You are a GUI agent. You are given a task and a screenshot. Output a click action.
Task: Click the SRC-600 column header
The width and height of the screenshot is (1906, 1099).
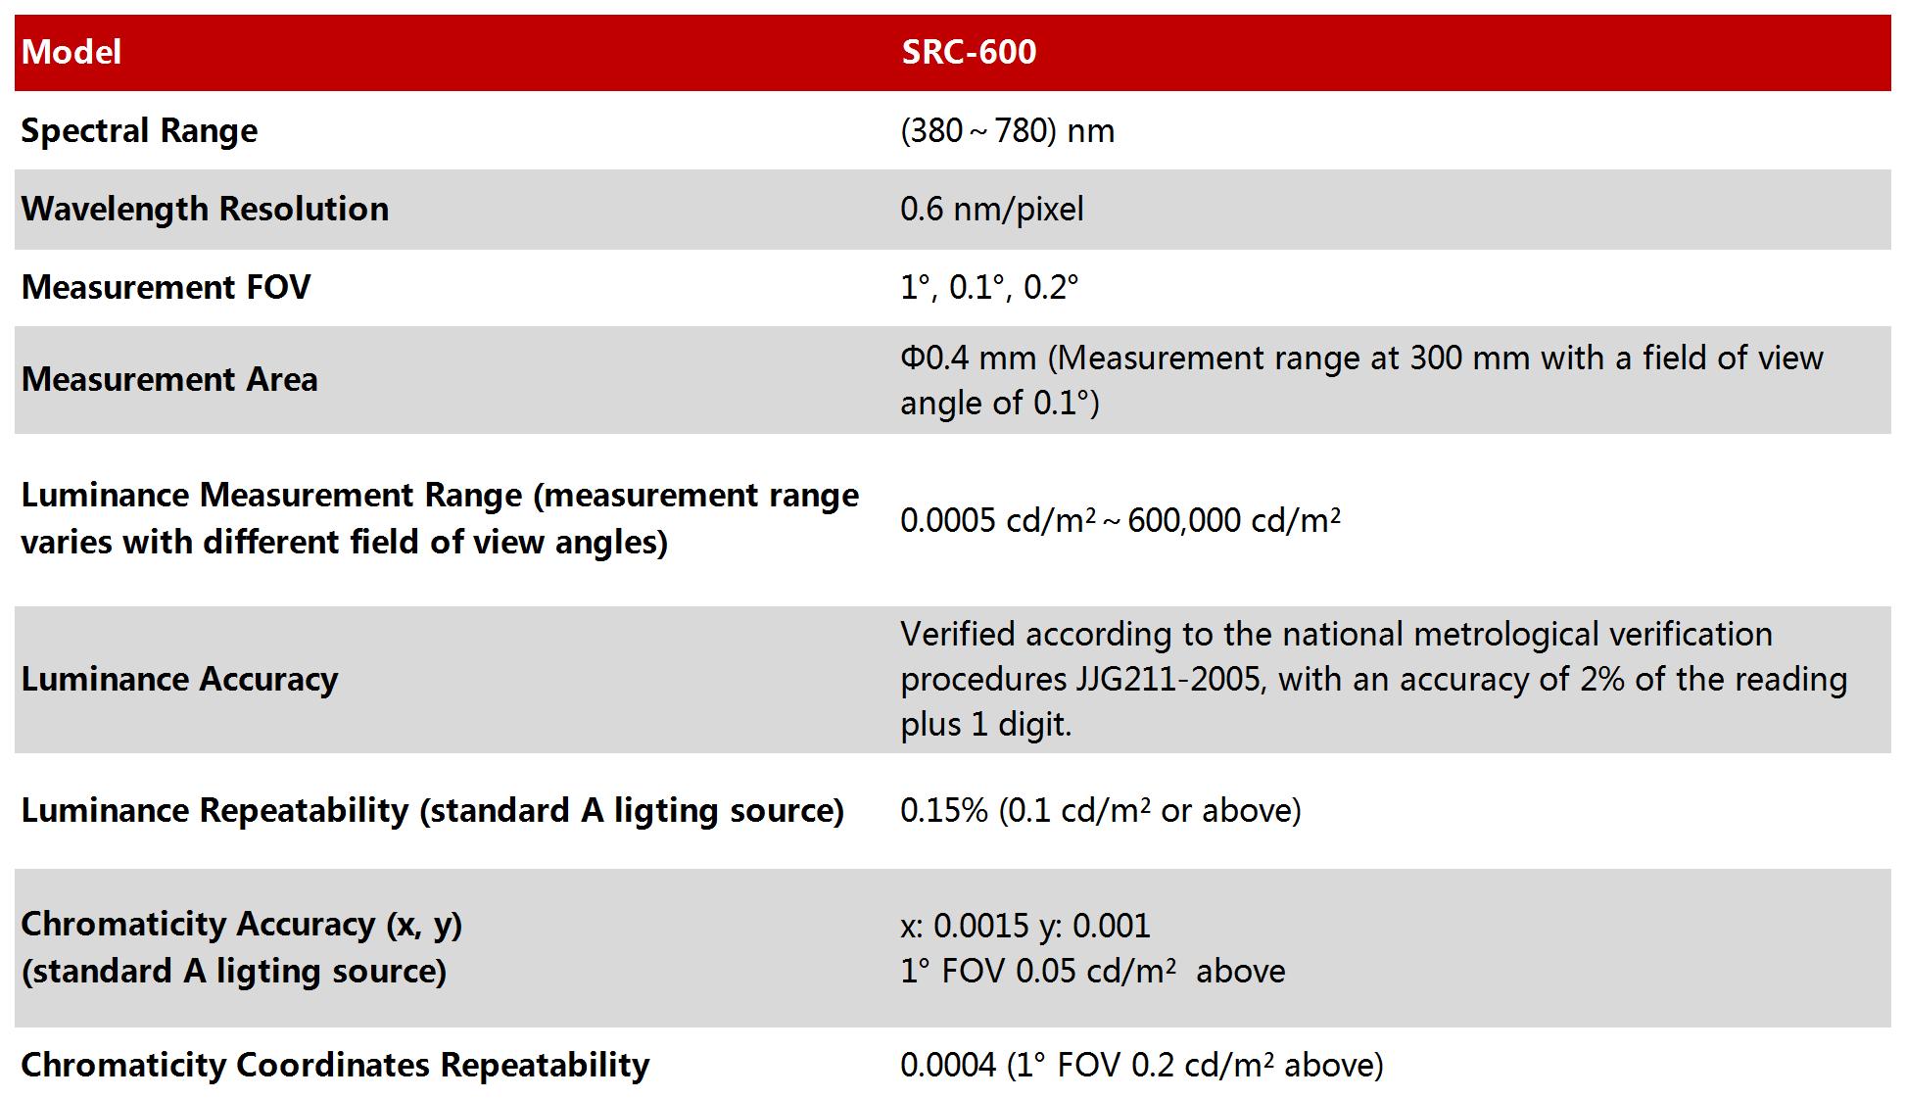click(968, 52)
